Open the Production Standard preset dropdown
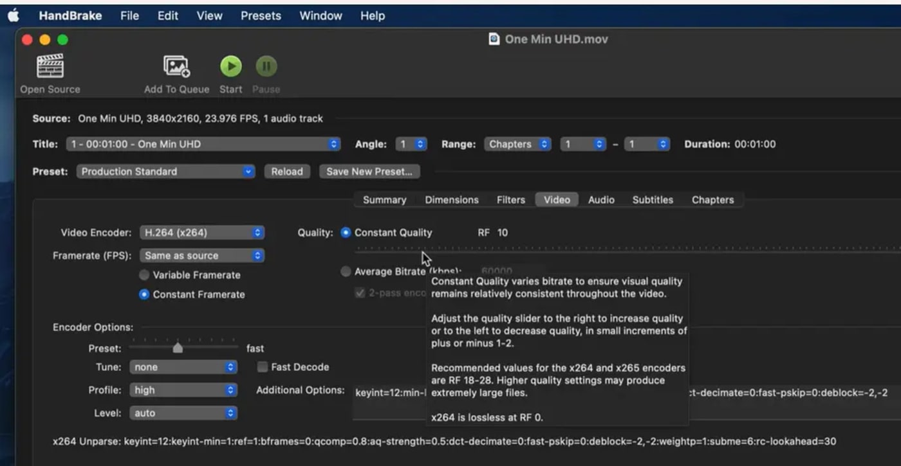The width and height of the screenshot is (901, 466). (x=166, y=172)
